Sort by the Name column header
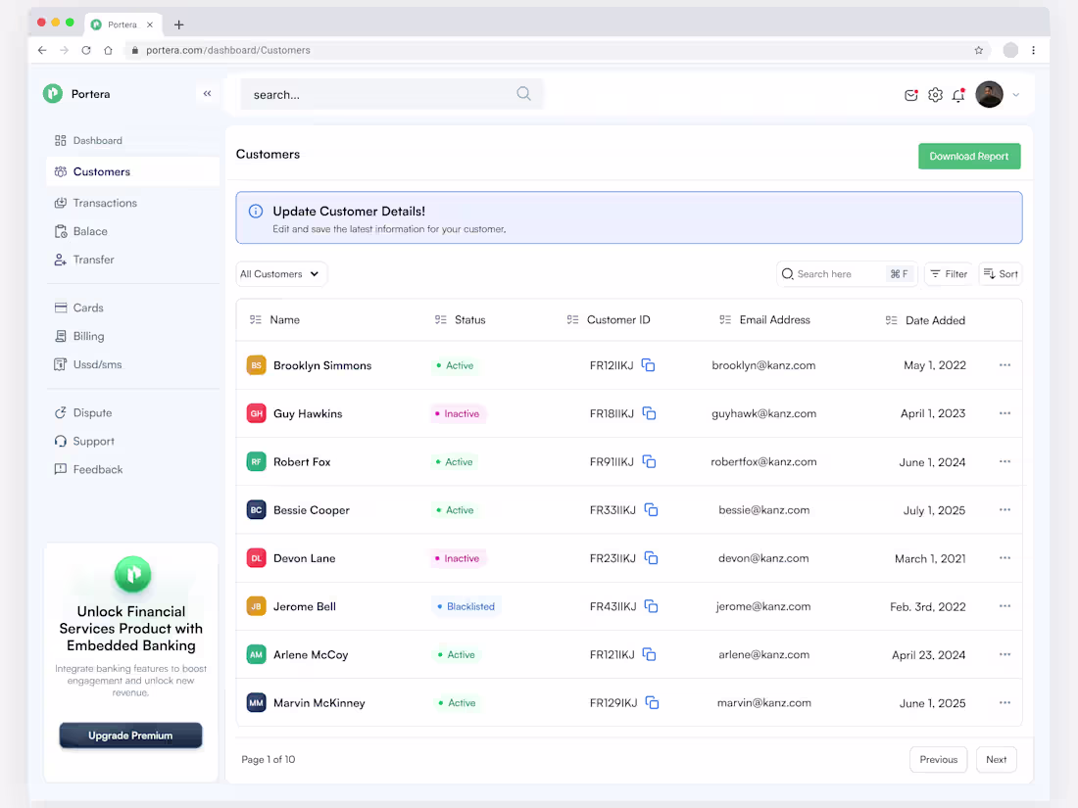 274,319
